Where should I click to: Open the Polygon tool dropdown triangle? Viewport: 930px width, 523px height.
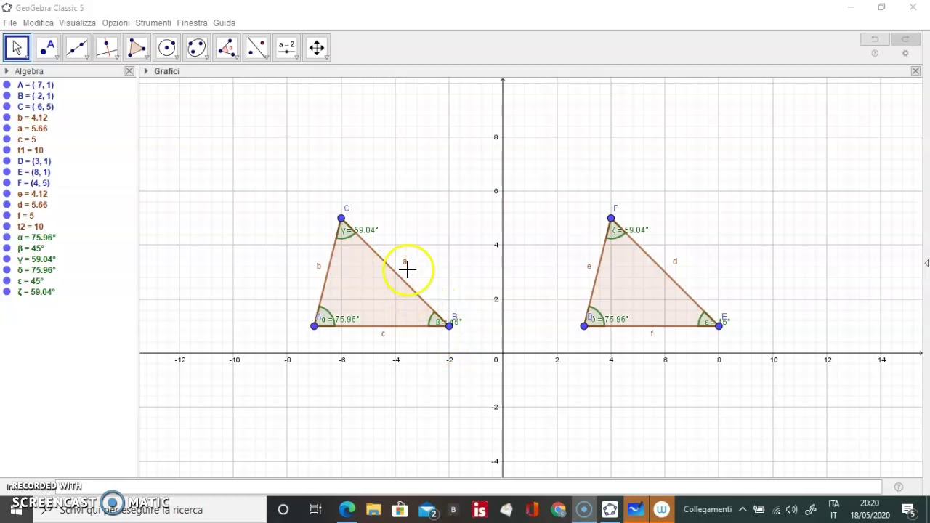[x=147, y=57]
